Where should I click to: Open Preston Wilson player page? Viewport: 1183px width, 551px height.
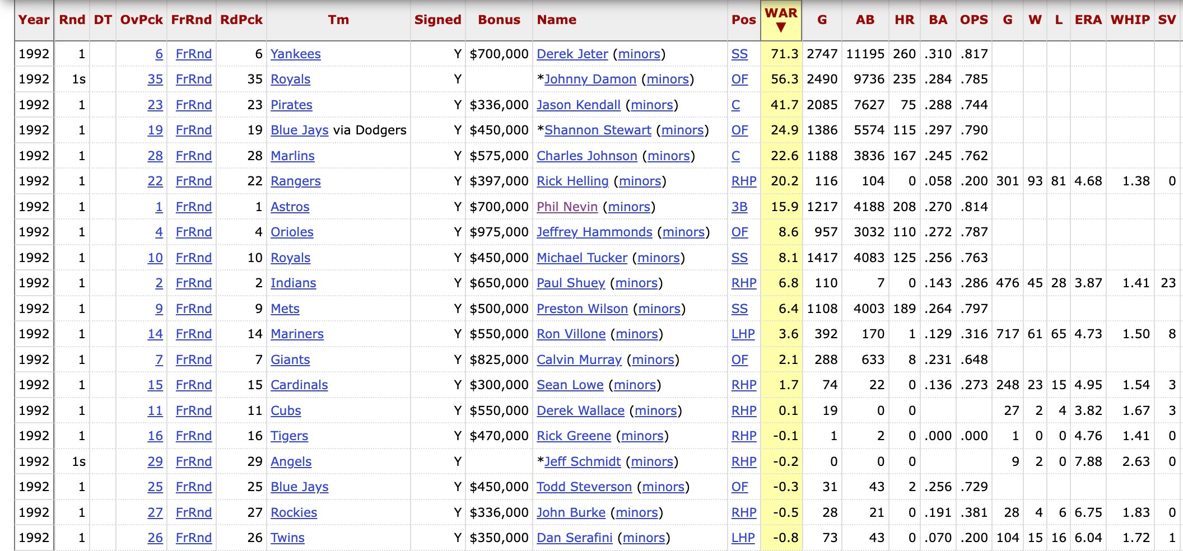582,309
